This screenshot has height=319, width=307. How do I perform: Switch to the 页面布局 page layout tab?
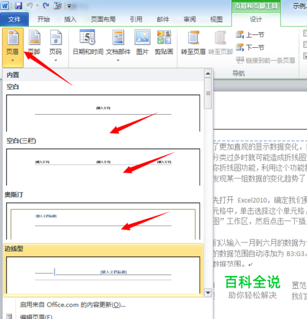click(103, 19)
